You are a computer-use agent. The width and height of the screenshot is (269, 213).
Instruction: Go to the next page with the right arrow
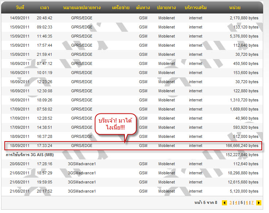(259, 203)
